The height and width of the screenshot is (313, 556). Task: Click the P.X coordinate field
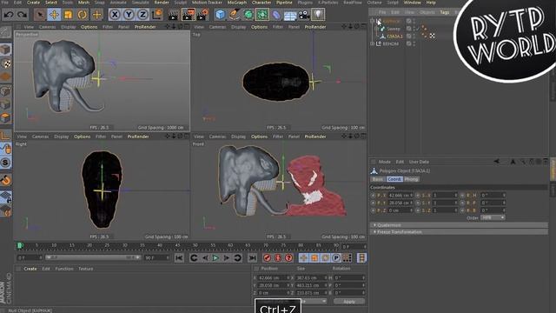click(x=400, y=195)
